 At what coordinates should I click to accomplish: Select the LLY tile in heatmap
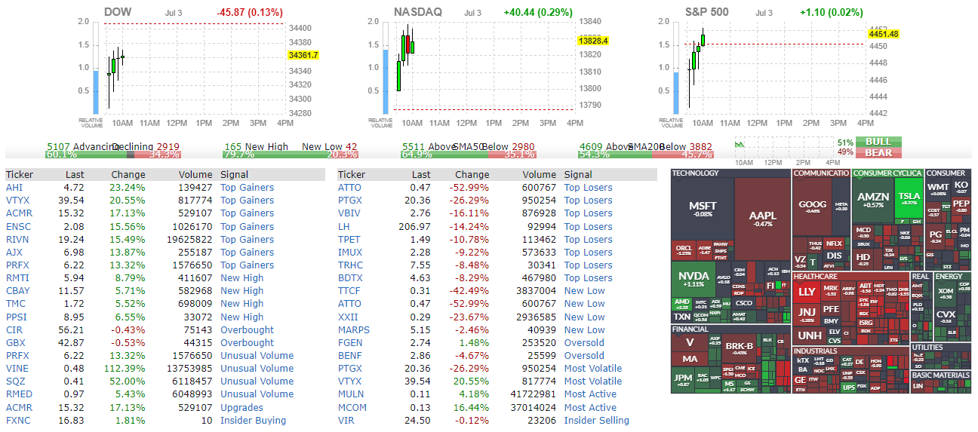(x=807, y=292)
